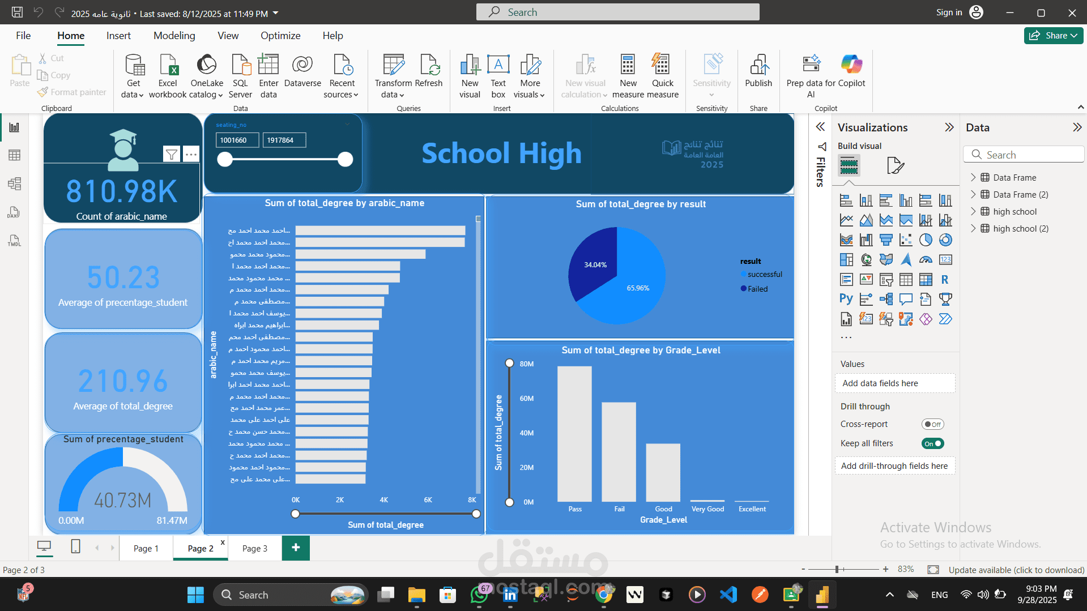Open Dataverse connector
Image resolution: width=1087 pixels, height=611 pixels.
pos(302,71)
